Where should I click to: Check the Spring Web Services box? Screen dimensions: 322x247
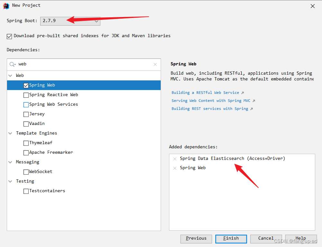tap(26, 104)
